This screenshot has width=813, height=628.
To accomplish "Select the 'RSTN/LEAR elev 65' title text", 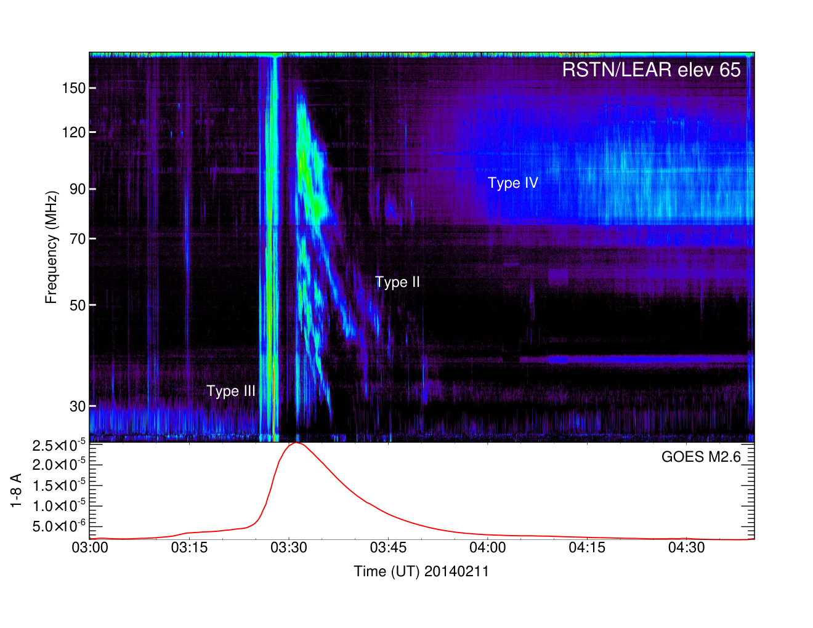I will [651, 70].
